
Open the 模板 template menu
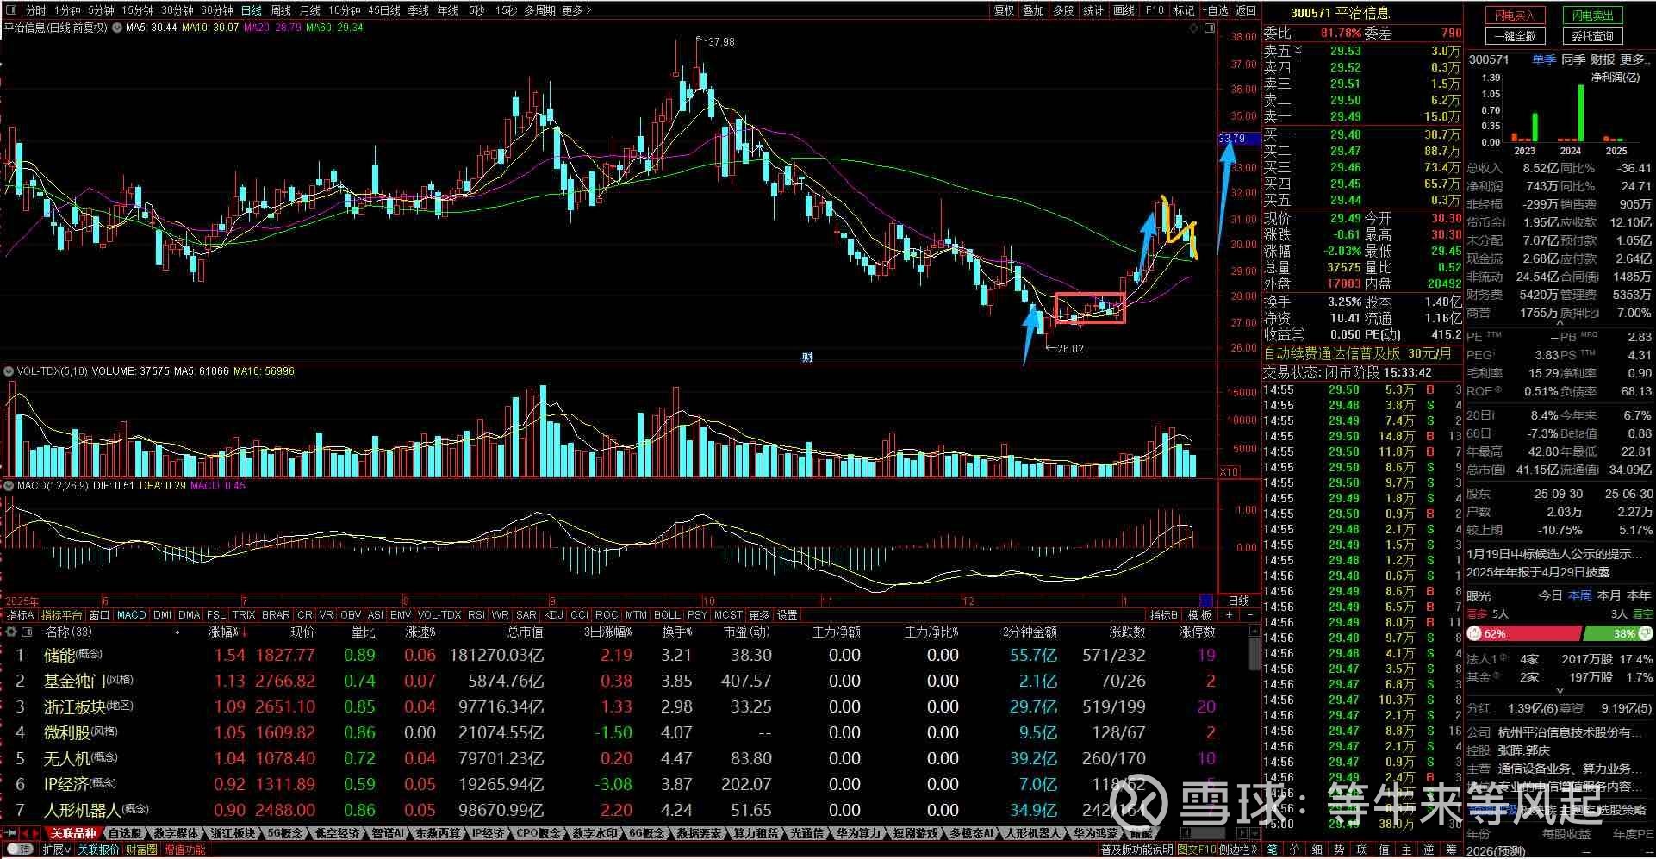(x=1200, y=615)
